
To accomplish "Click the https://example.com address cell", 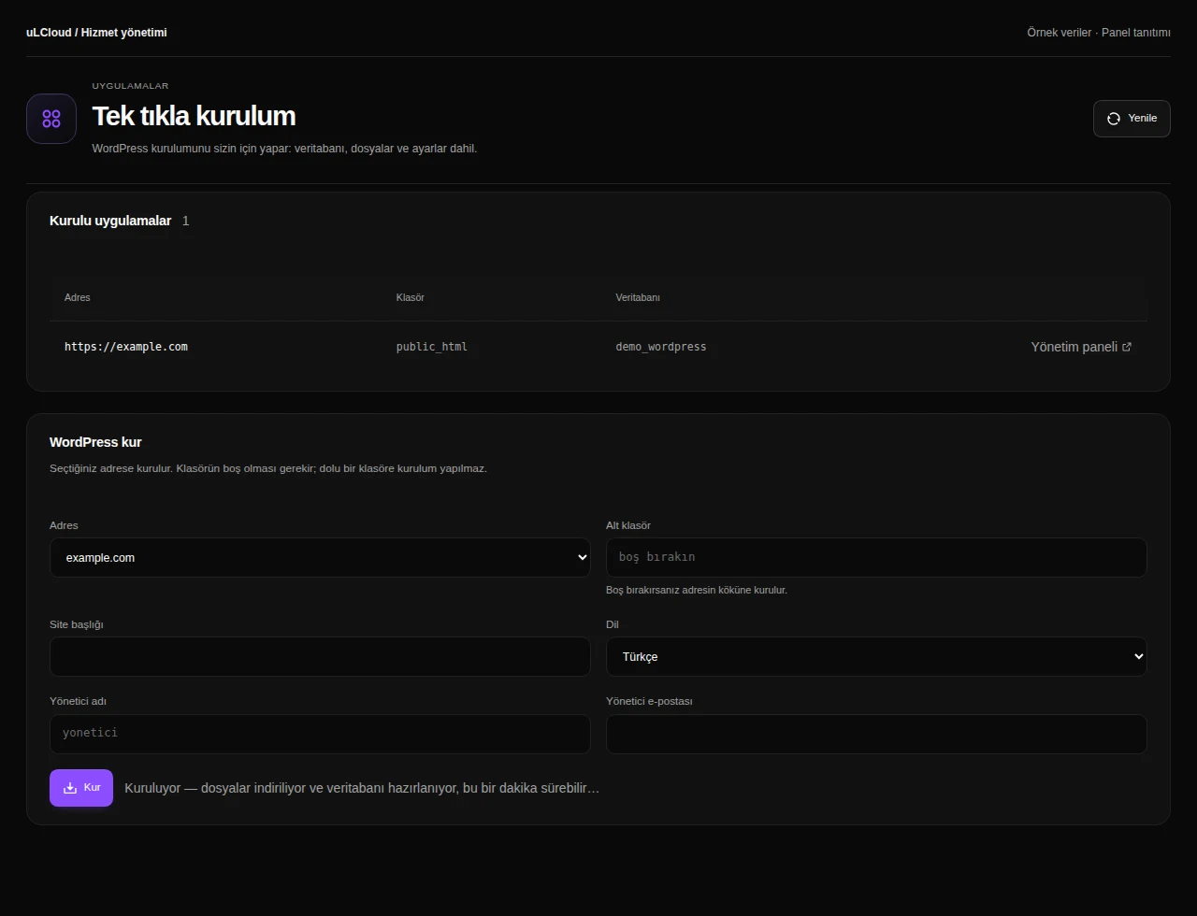I will click(x=126, y=347).
